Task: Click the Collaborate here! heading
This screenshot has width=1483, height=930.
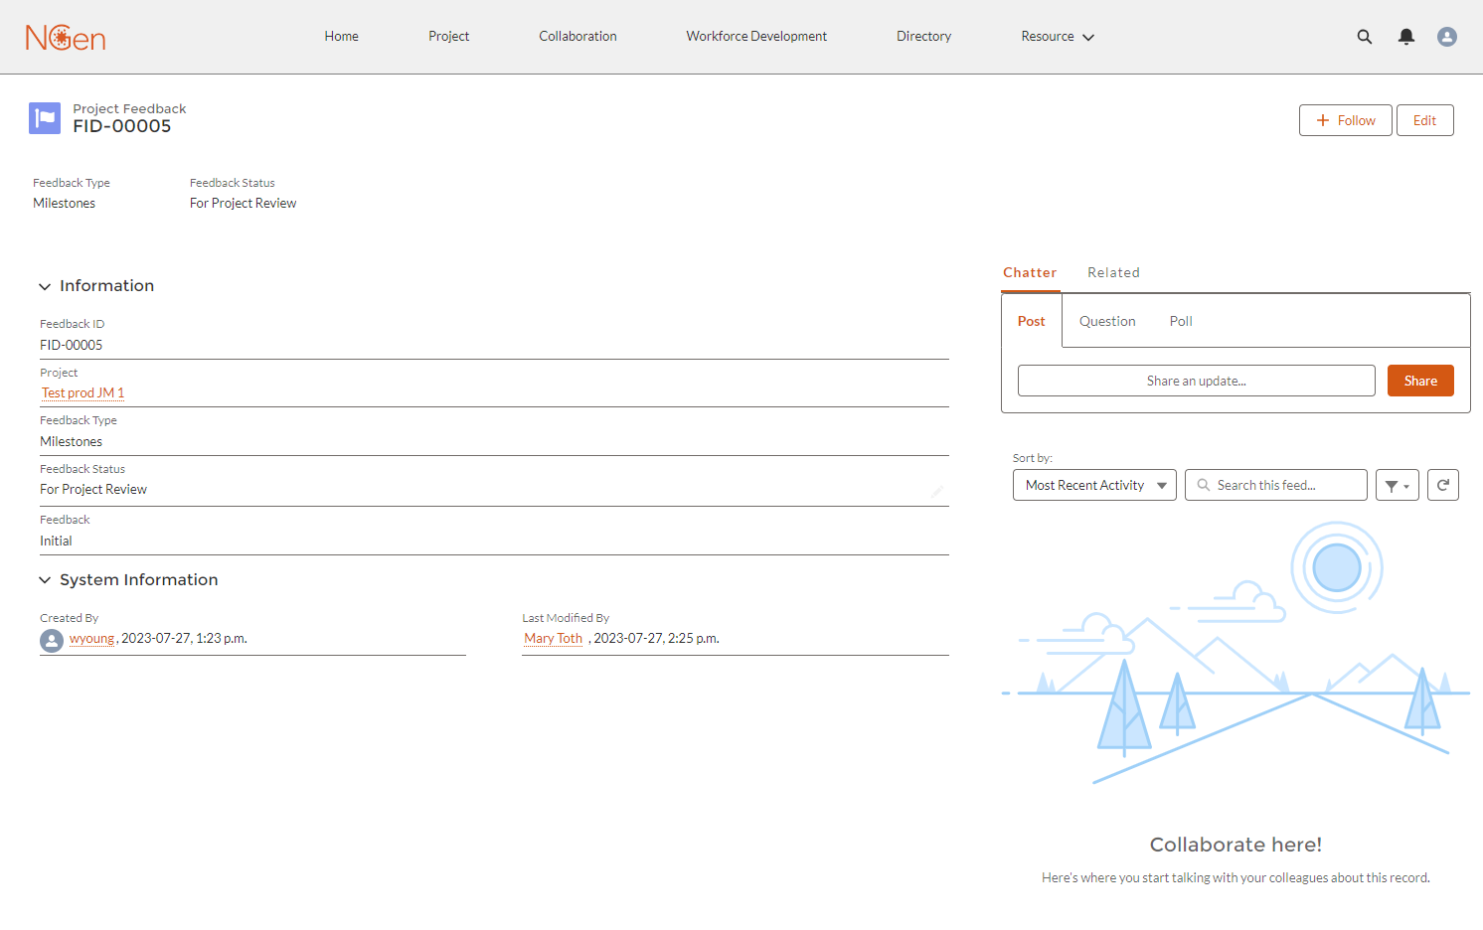Action: point(1236,845)
